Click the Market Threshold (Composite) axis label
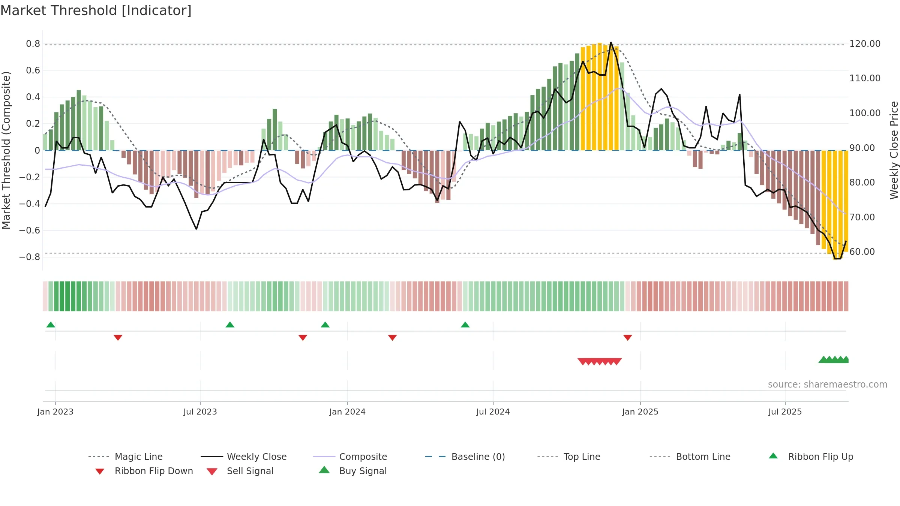 [6, 150]
